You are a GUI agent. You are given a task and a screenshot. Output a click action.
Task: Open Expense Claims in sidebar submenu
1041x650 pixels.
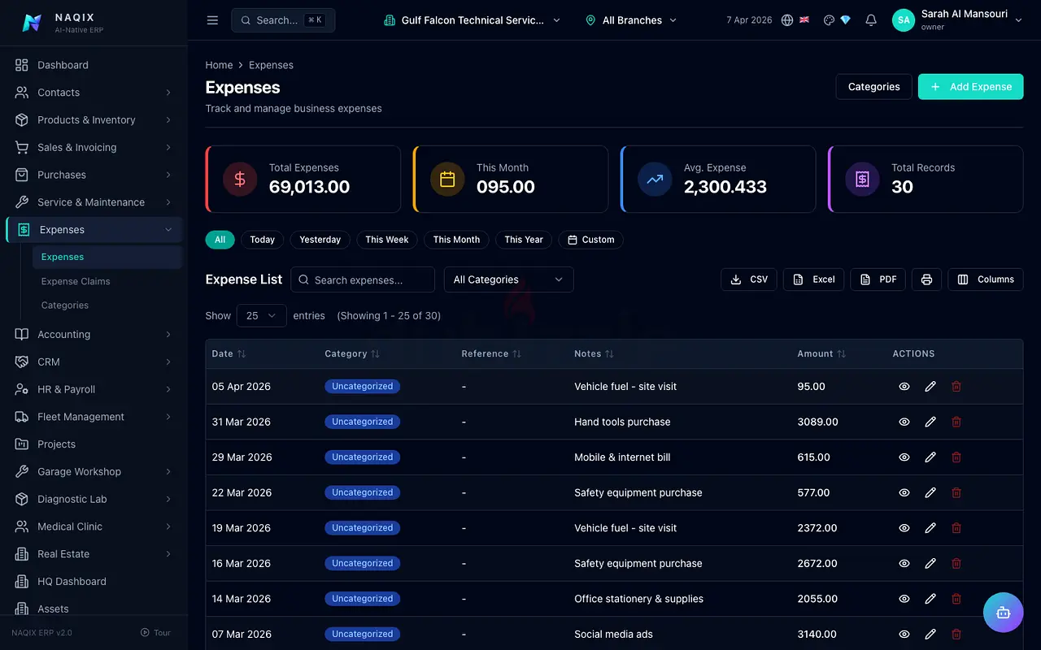point(76,281)
